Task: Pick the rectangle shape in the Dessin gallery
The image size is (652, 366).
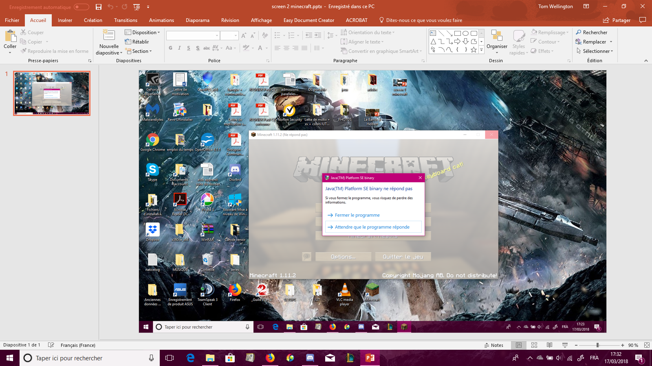Action: [458, 33]
